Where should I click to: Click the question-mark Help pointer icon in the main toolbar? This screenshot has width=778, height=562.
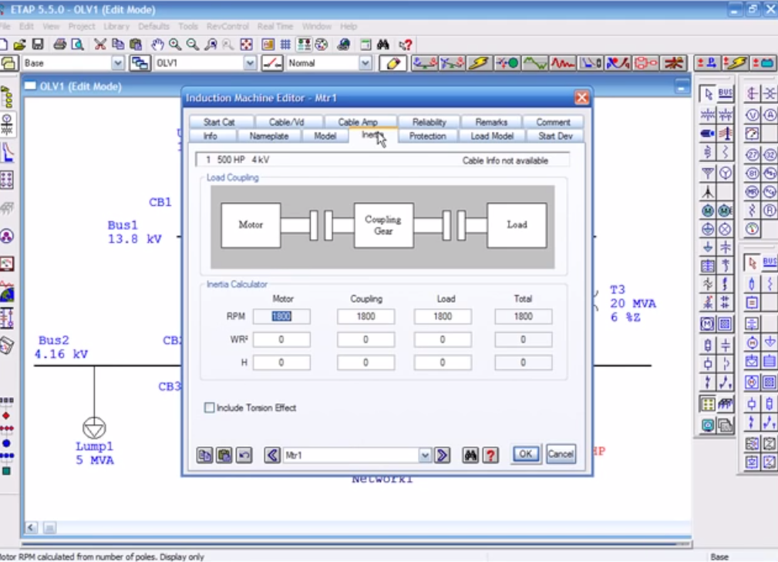click(x=406, y=45)
